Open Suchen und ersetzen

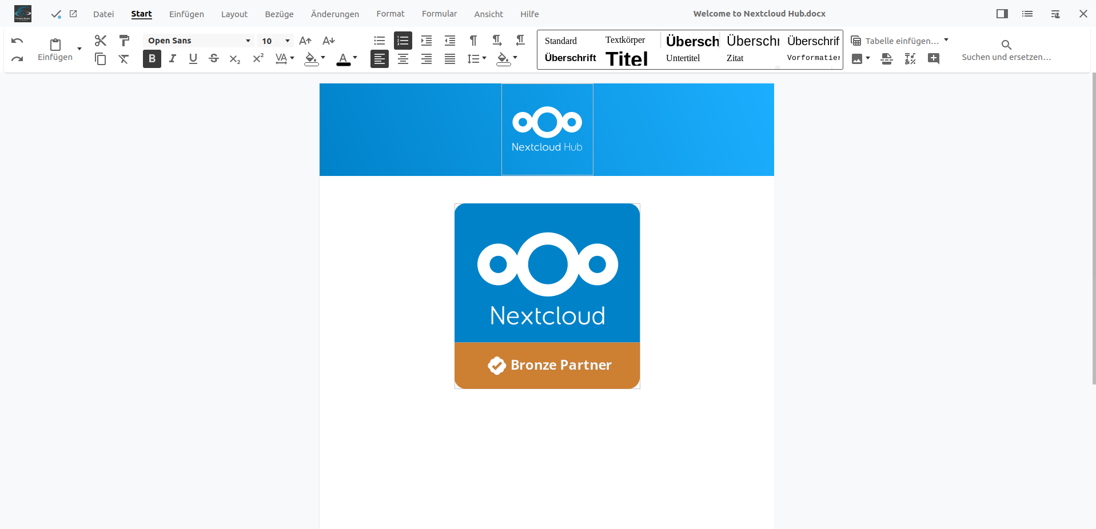click(x=1006, y=50)
